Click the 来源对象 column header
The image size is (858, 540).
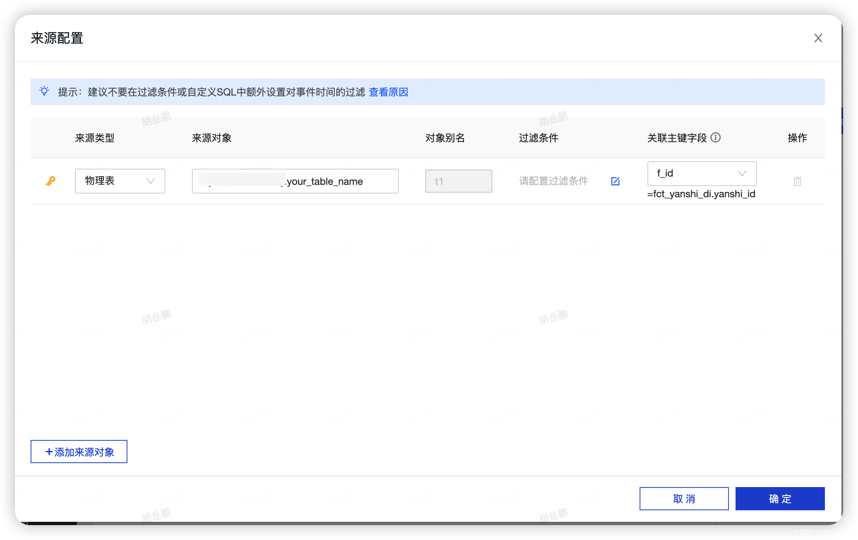click(x=211, y=138)
